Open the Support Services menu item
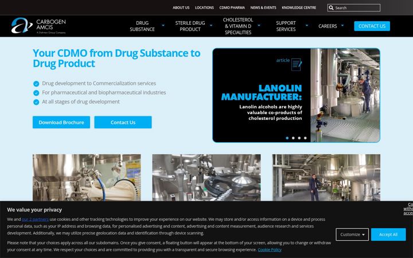The image size is (413, 258). [286, 26]
